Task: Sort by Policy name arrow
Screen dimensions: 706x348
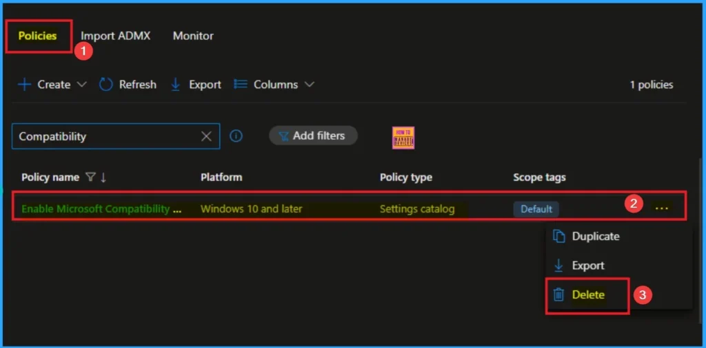Action: pyautogui.click(x=103, y=177)
